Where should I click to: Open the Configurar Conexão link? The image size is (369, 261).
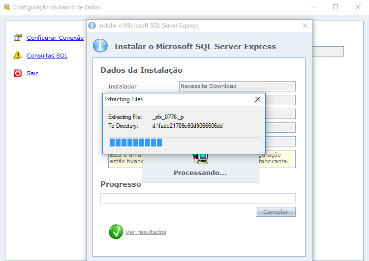tap(55, 38)
